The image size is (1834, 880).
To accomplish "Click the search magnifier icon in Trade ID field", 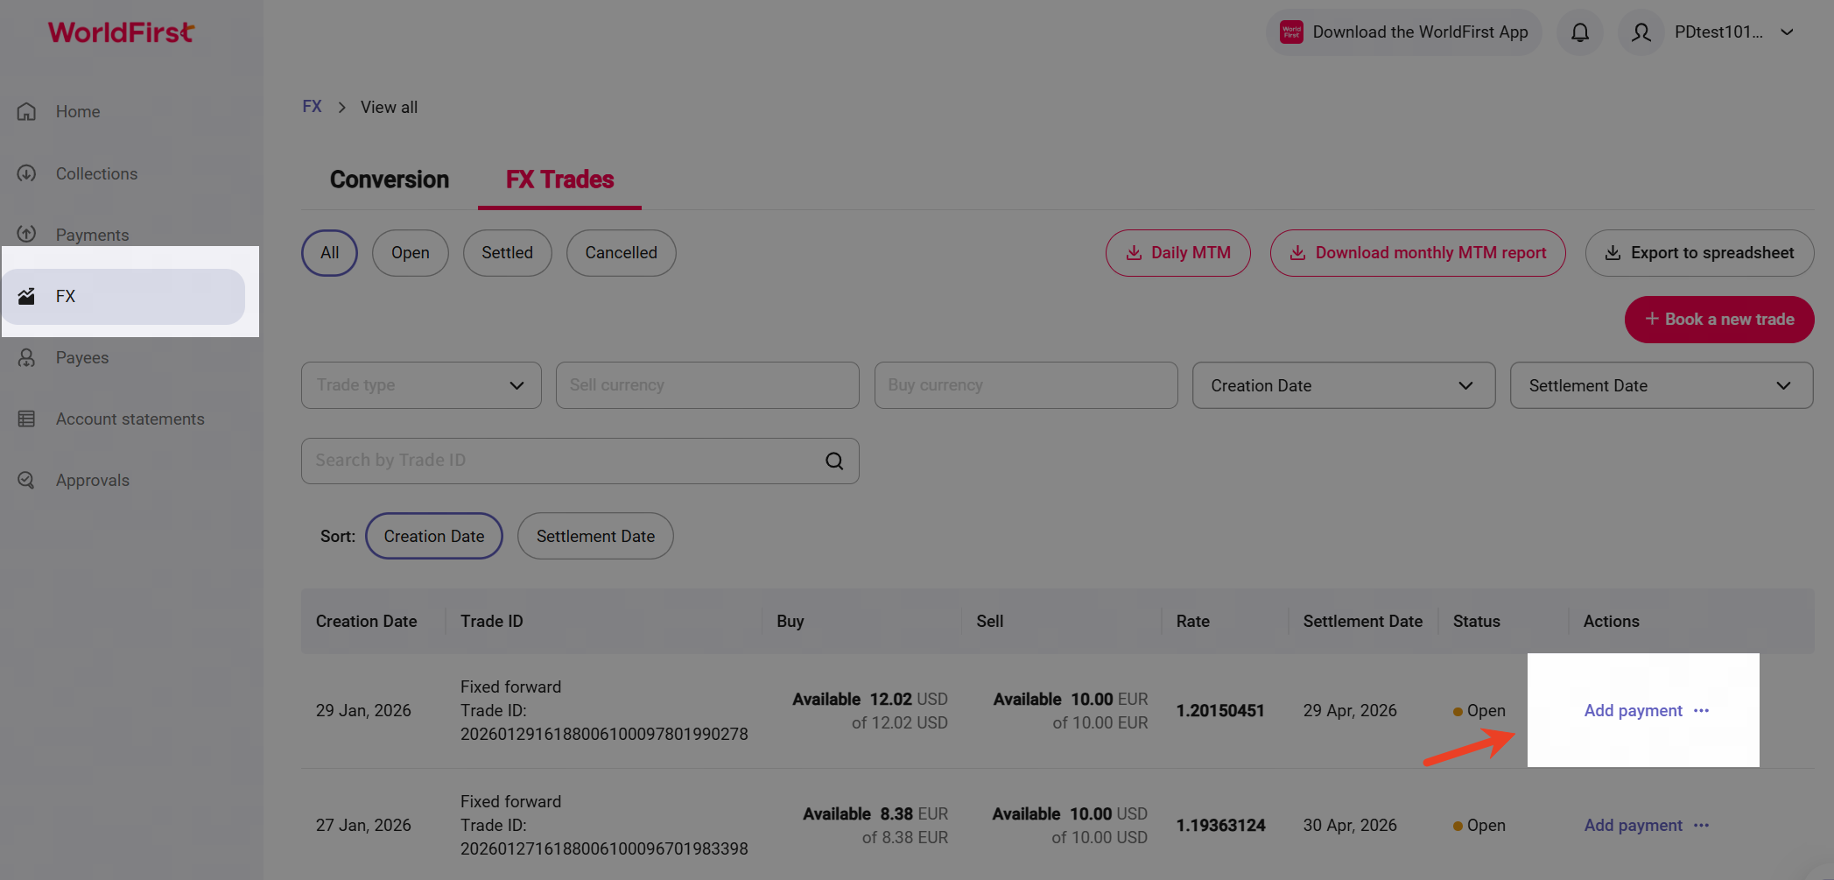I will point(834,461).
